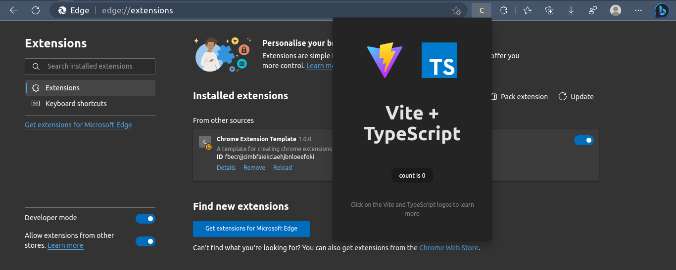Click the blue Get extensions for Microsoft Edge button

(x=251, y=229)
